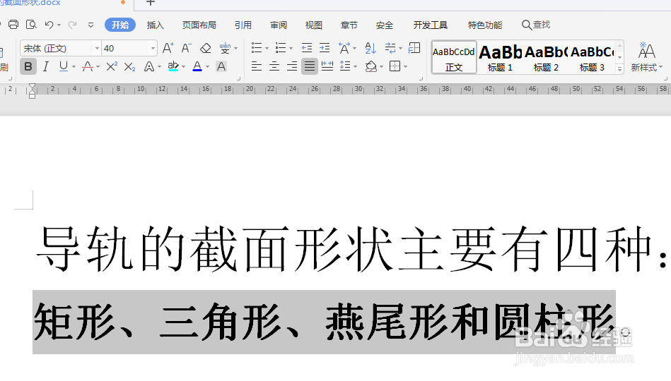This screenshot has height=381, width=671.
Task: Toggle Bold formatting
Action: [28, 66]
